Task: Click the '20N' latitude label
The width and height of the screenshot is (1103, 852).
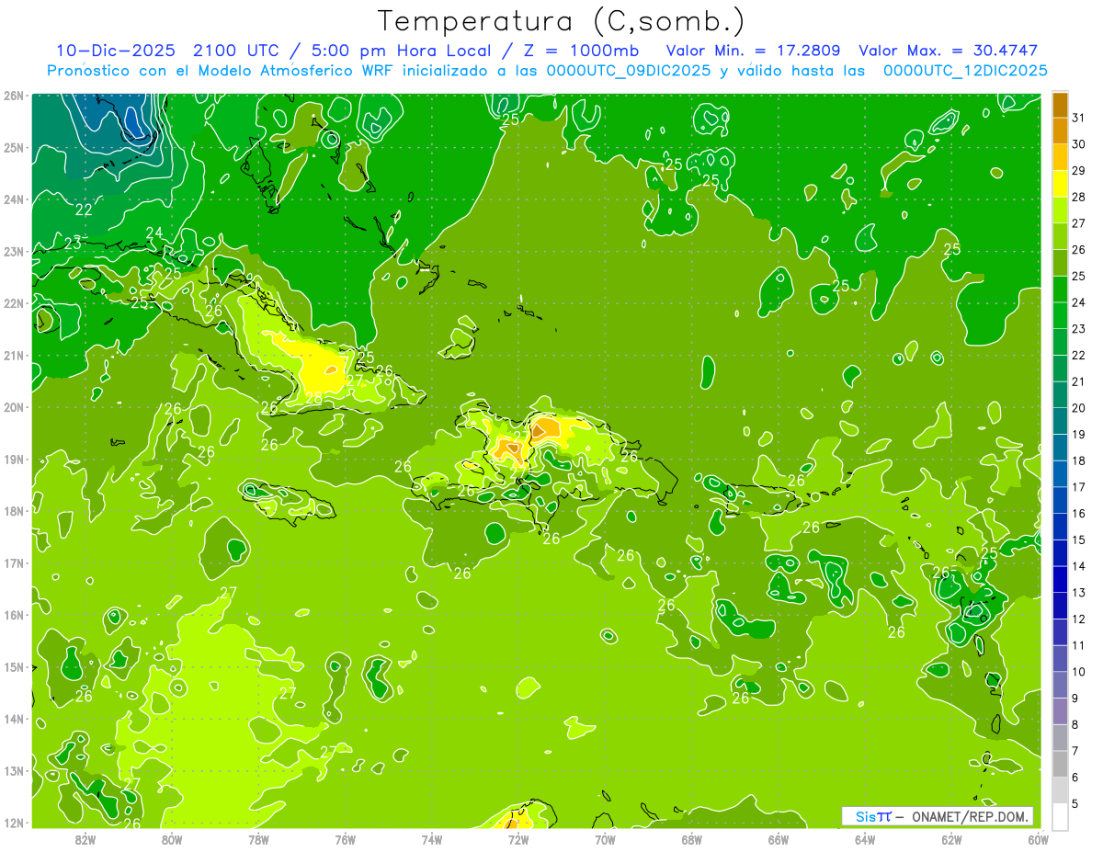Action: tap(13, 407)
